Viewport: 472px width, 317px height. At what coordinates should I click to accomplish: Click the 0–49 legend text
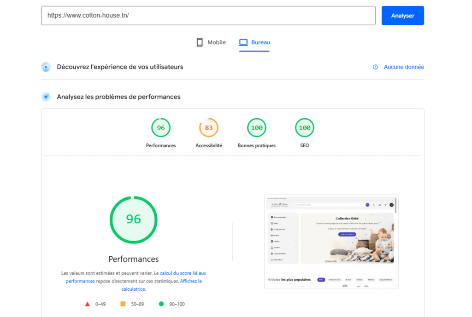tap(100, 304)
